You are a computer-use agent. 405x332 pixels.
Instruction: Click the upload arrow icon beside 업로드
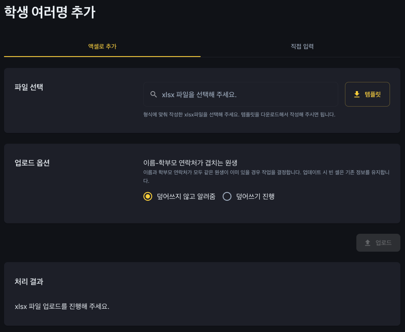click(x=368, y=243)
